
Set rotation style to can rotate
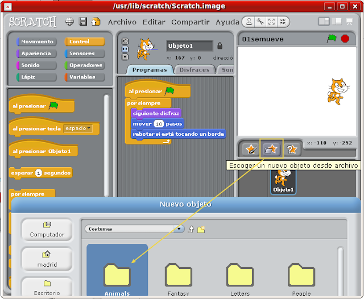click(125, 41)
